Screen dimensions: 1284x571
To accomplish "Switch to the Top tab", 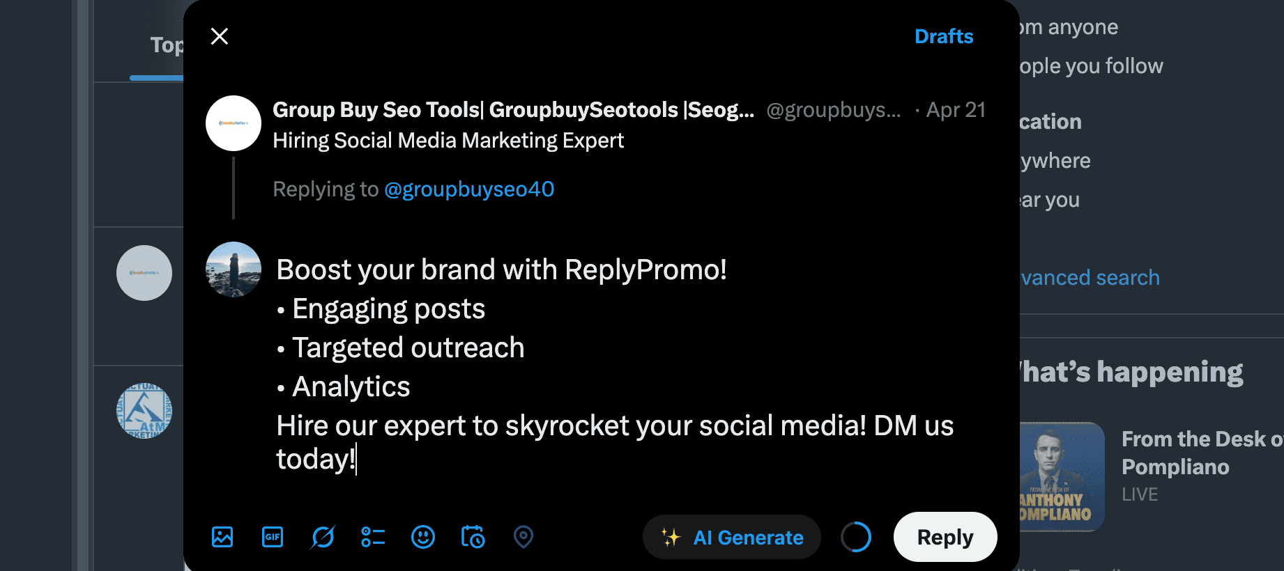I will 167,45.
